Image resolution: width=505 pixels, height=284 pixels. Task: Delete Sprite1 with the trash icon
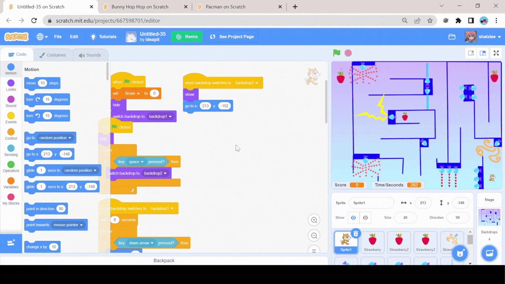[x=356, y=234]
